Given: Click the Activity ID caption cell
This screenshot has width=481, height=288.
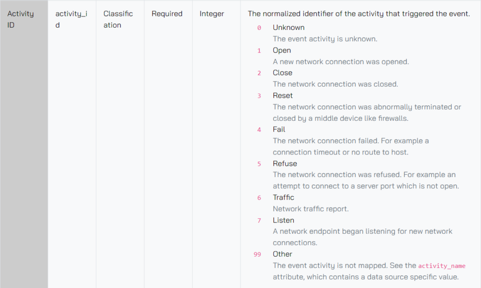Looking at the screenshot, I should (x=21, y=19).
